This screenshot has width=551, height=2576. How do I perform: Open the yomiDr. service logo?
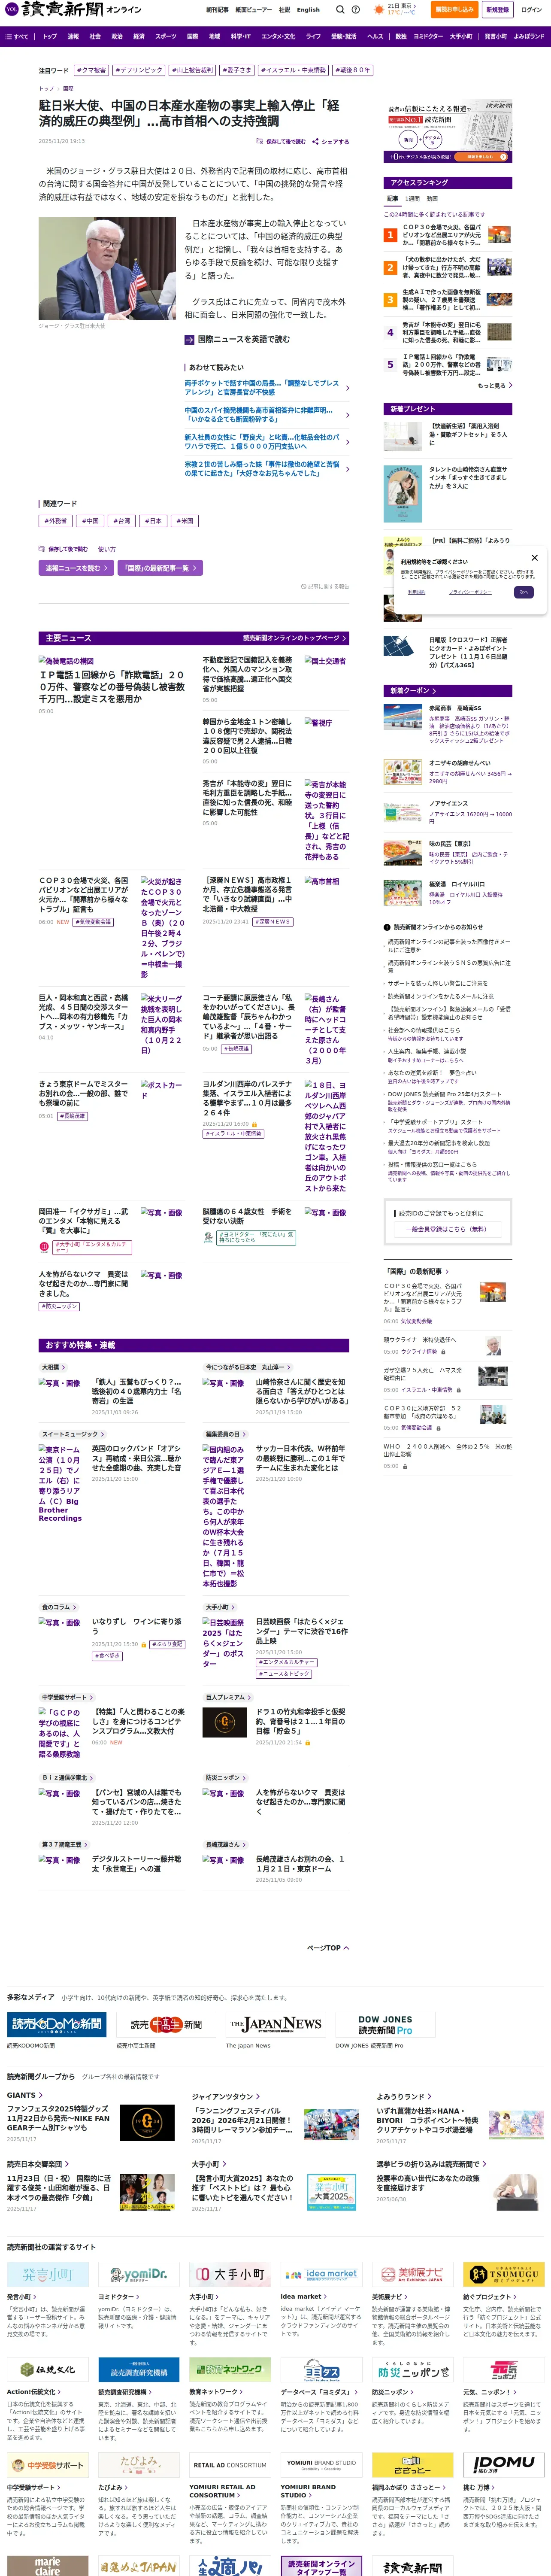[x=138, y=2275]
